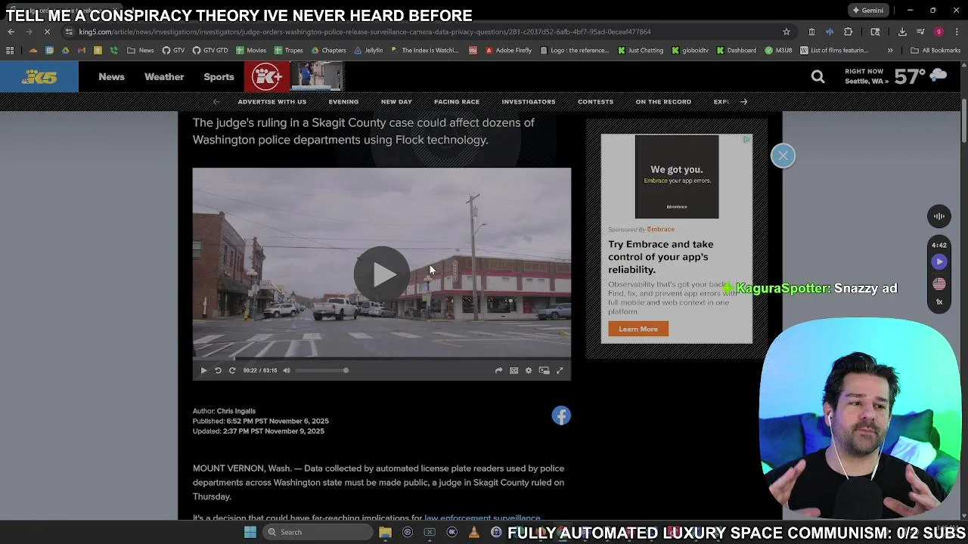968x544 pixels.
Task: Click the video progress bar
Action: pos(382,357)
